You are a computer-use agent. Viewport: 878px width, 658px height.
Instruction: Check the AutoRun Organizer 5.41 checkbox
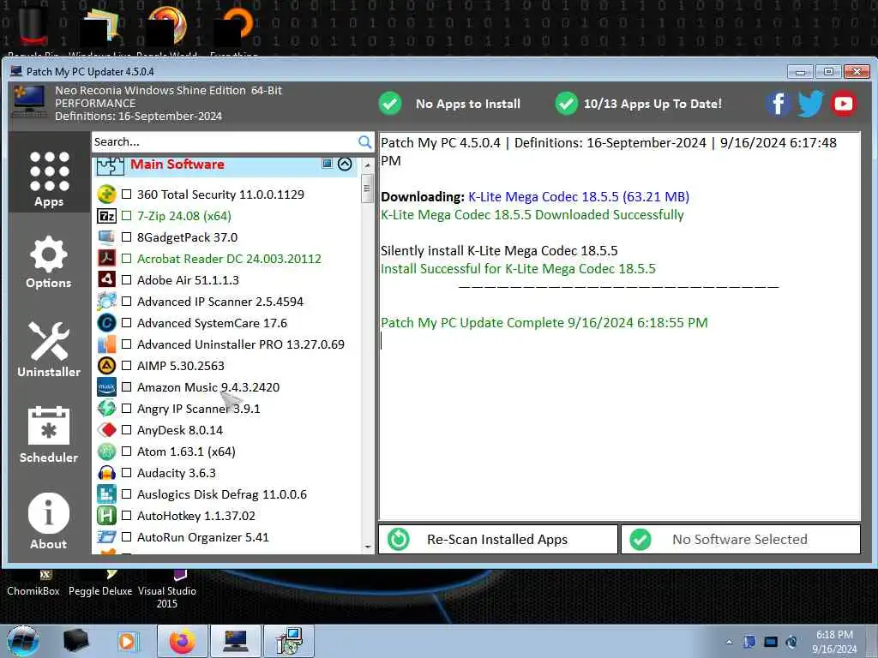[127, 537]
